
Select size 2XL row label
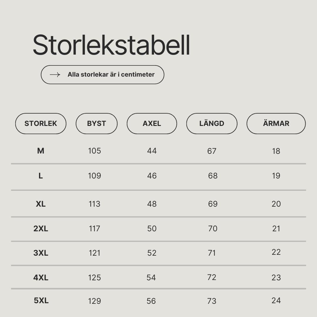(x=41, y=229)
